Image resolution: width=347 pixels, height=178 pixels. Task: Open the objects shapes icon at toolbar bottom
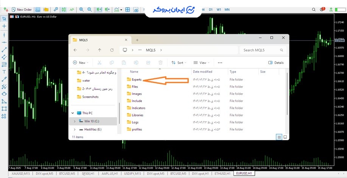point(4,116)
